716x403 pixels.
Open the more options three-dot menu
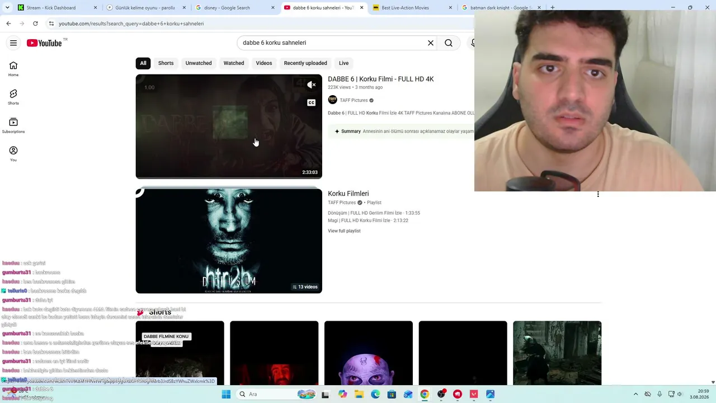[x=598, y=194]
